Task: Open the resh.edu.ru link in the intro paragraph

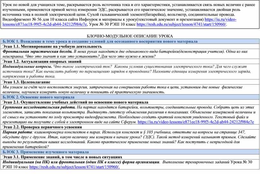Action: pyautogui.click(x=181, y=24)
